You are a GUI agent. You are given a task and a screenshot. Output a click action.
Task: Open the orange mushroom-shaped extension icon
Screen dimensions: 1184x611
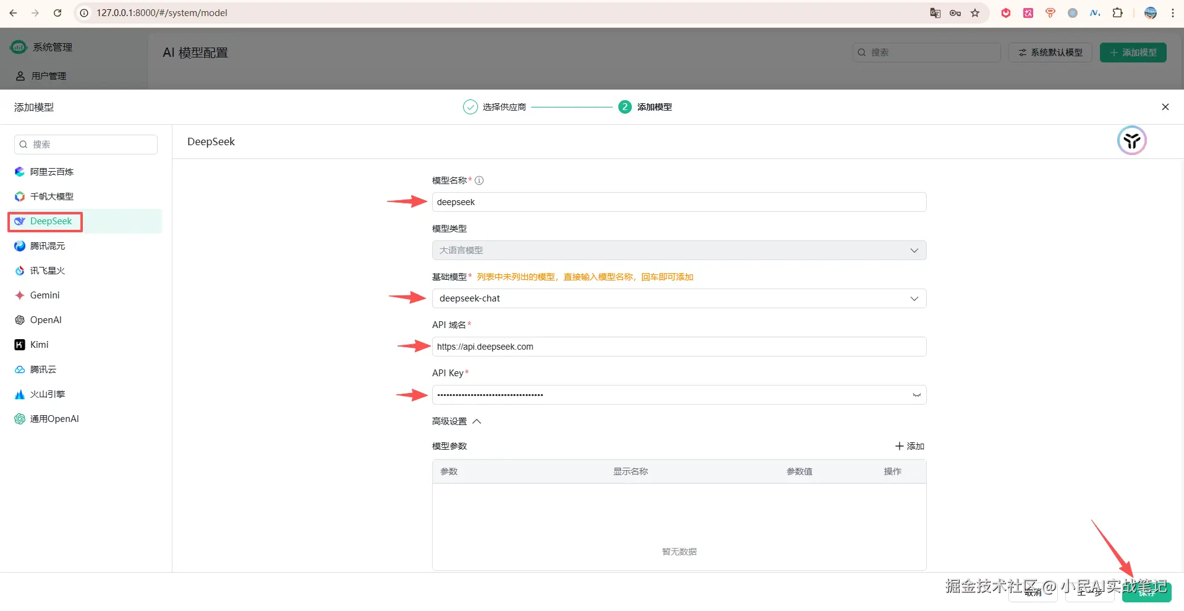coord(1050,13)
